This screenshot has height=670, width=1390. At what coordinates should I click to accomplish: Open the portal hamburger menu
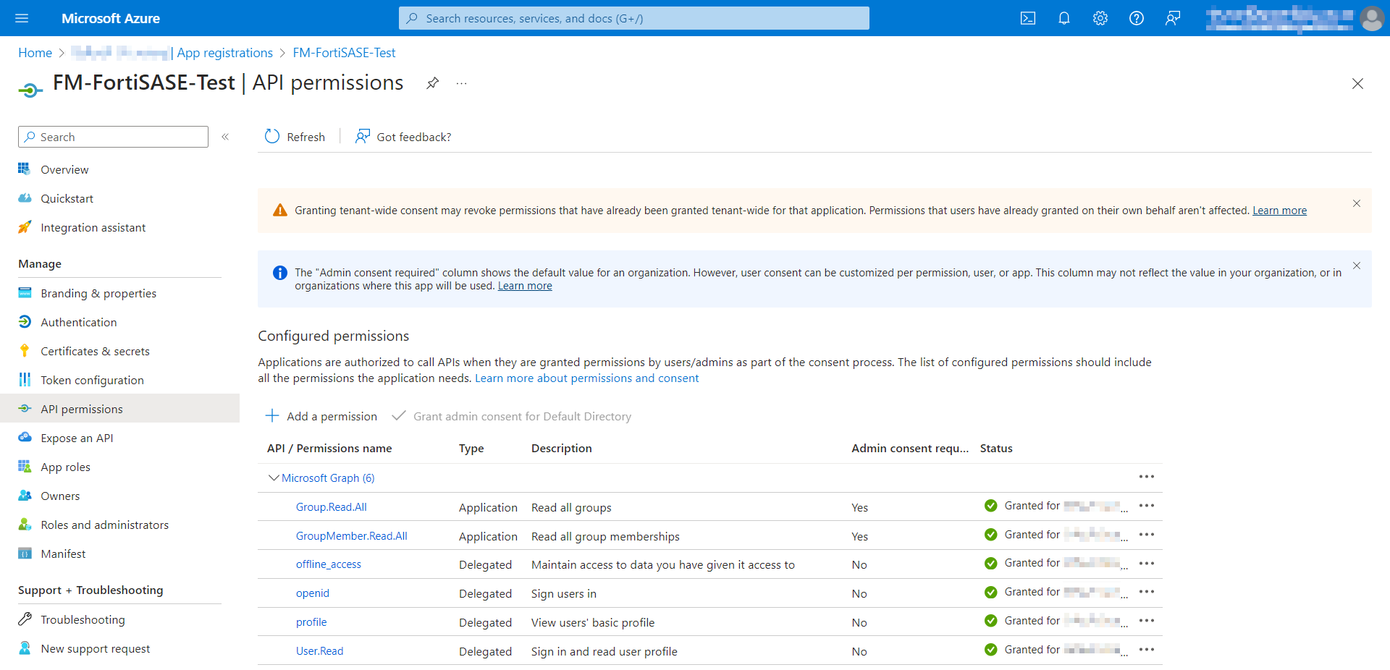(22, 18)
